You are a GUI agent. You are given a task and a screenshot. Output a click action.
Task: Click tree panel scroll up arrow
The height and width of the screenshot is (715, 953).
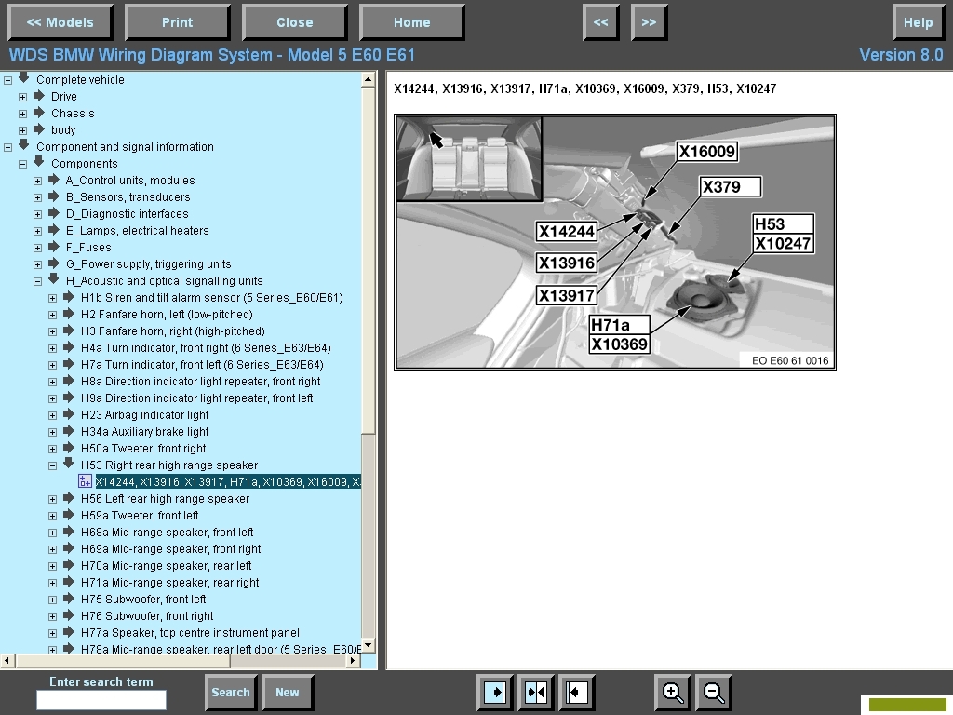369,80
